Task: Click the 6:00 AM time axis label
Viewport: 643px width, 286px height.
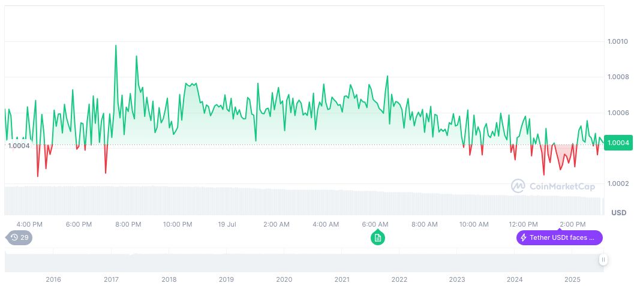Action: point(375,224)
